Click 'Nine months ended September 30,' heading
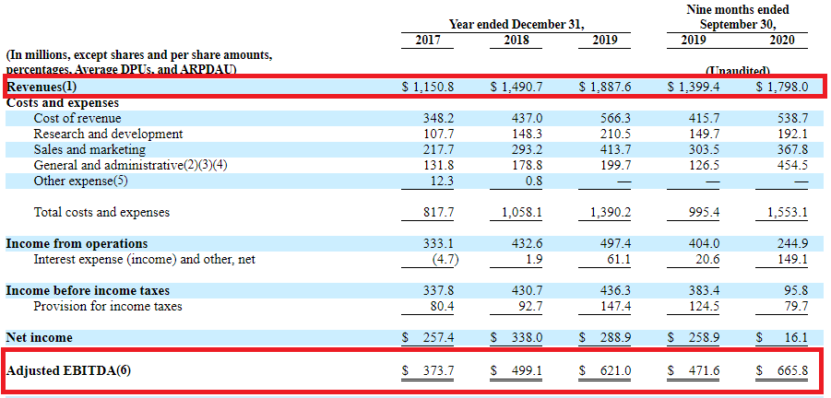The height and width of the screenshot is (398, 831). coord(738,17)
